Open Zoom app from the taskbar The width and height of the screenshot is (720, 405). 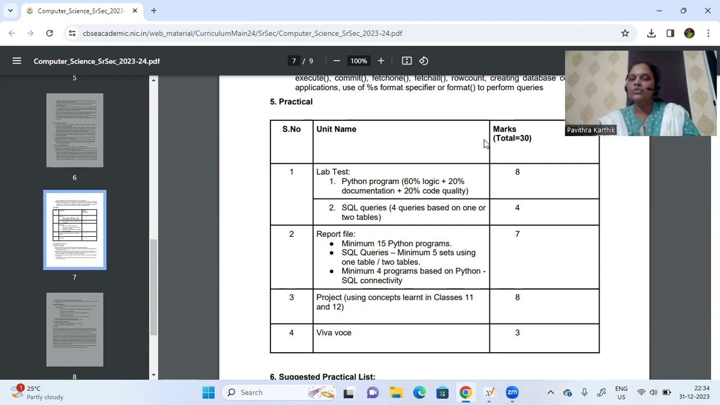coord(512,392)
